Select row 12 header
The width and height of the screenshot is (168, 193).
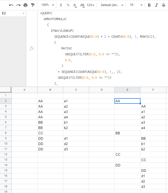click(x=6, y=155)
